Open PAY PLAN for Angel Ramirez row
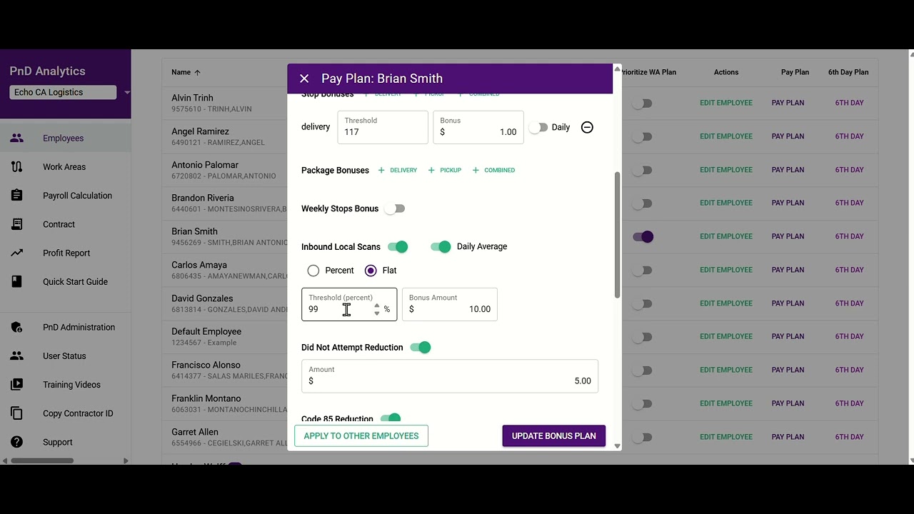914x514 pixels. pos(788,136)
